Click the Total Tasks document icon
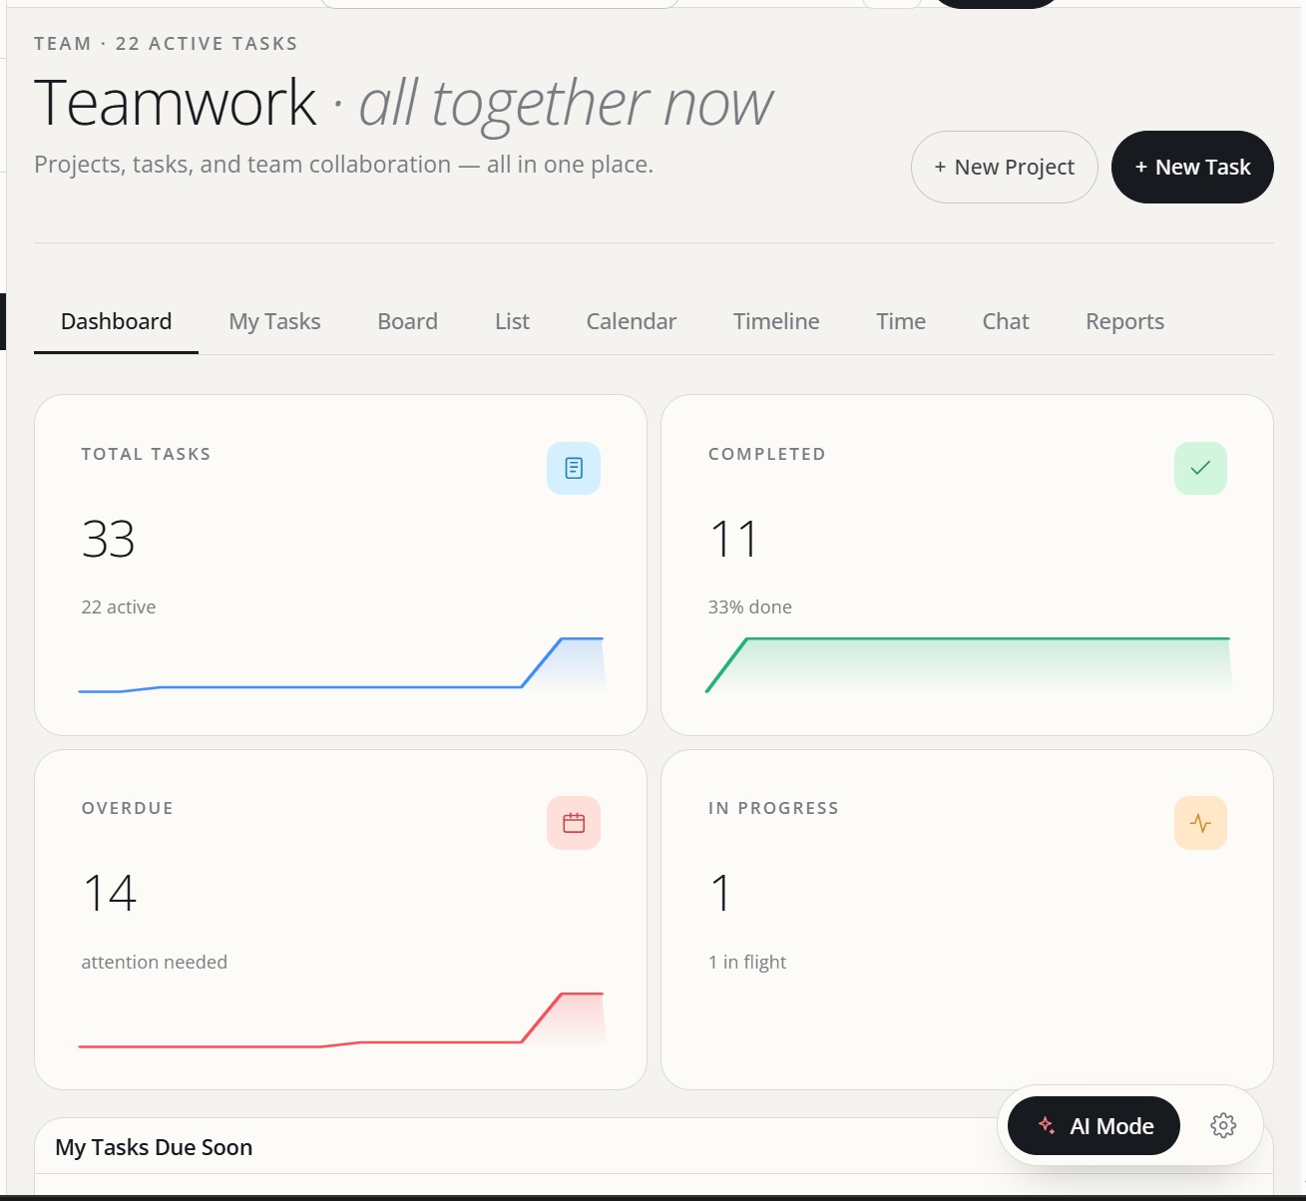The width and height of the screenshot is (1306, 1201). click(574, 468)
